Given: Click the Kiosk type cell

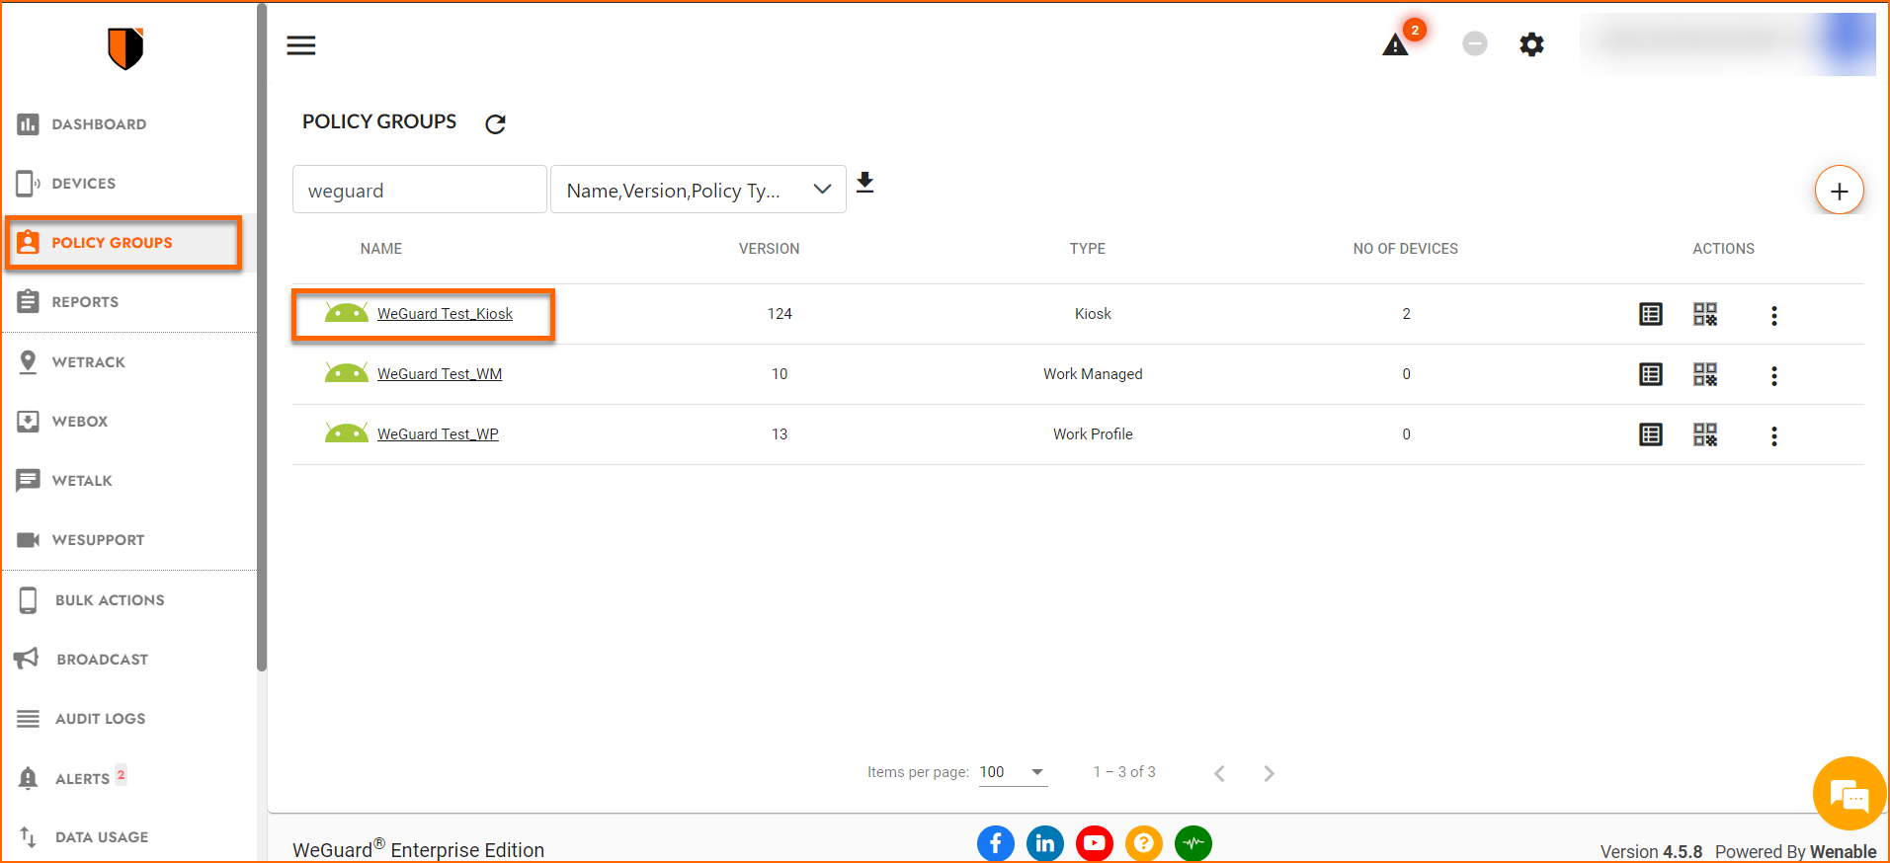Looking at the screenshot, I should [x=1093, y=314].
